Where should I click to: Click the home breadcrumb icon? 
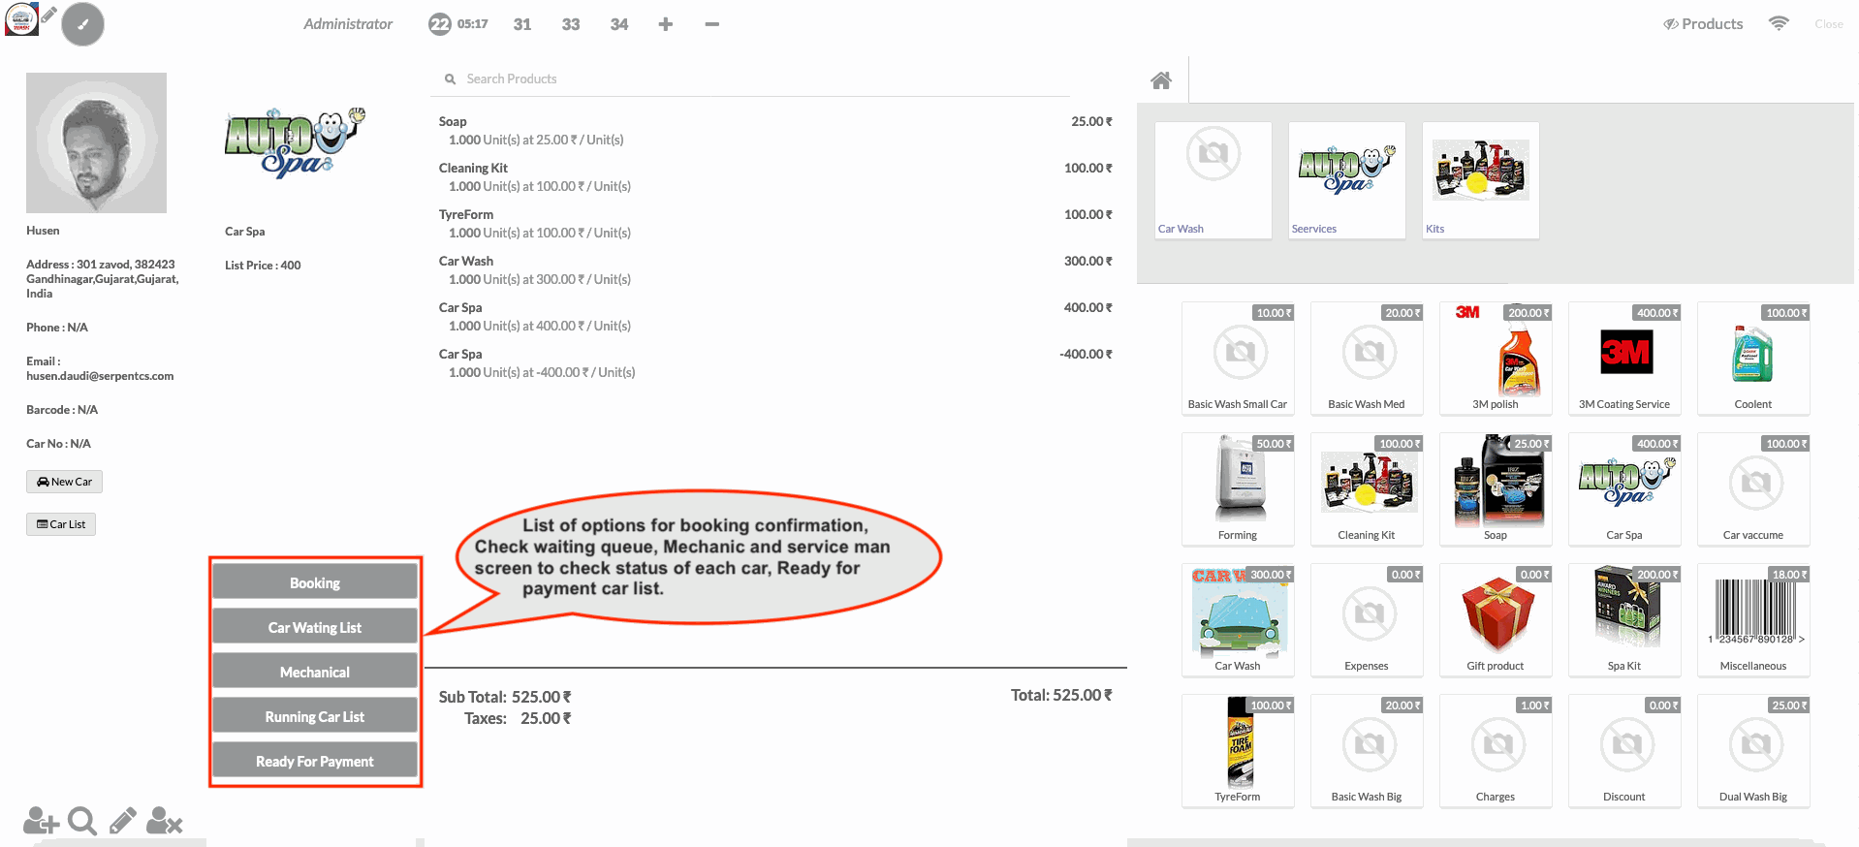coord(1161,80)
